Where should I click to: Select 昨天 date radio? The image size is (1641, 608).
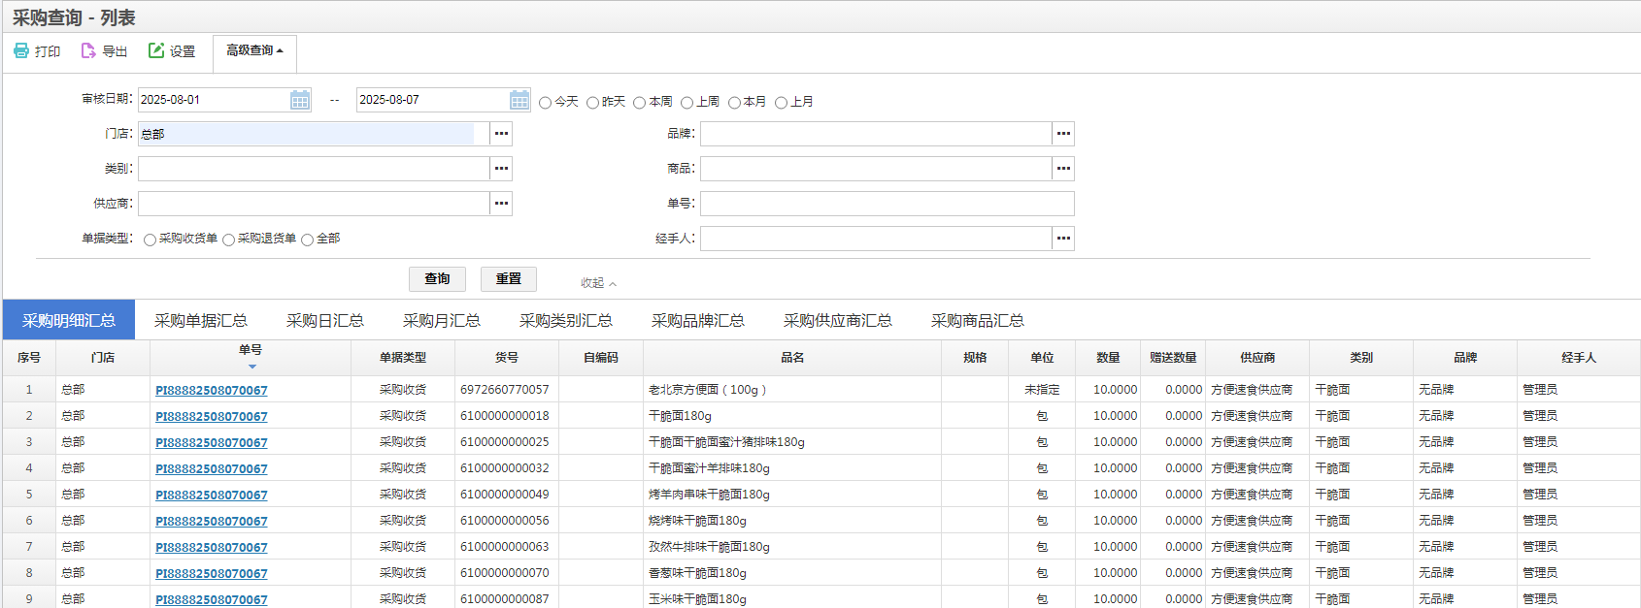[592, 102]
